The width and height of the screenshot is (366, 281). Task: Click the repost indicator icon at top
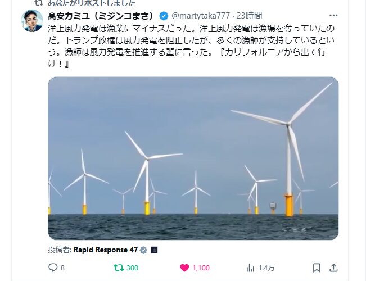(39, 3)
